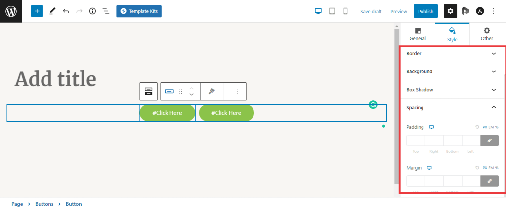Click the Astra settings icon
Viewport: 506px width, 210px height.
point(480,11)
